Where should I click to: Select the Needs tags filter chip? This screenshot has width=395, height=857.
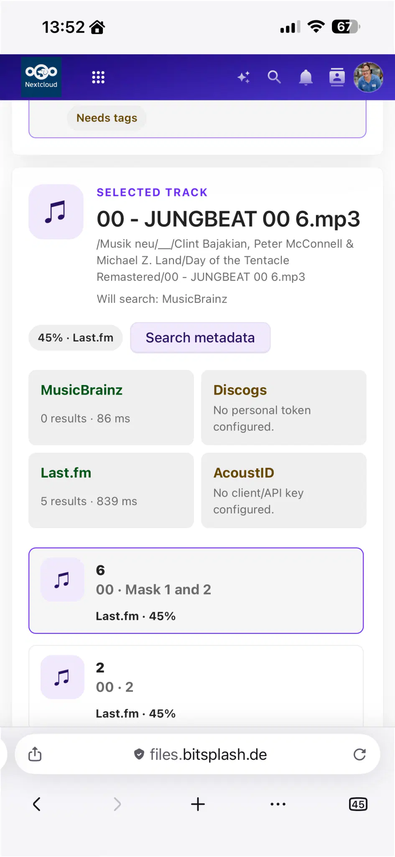(107, 118)
